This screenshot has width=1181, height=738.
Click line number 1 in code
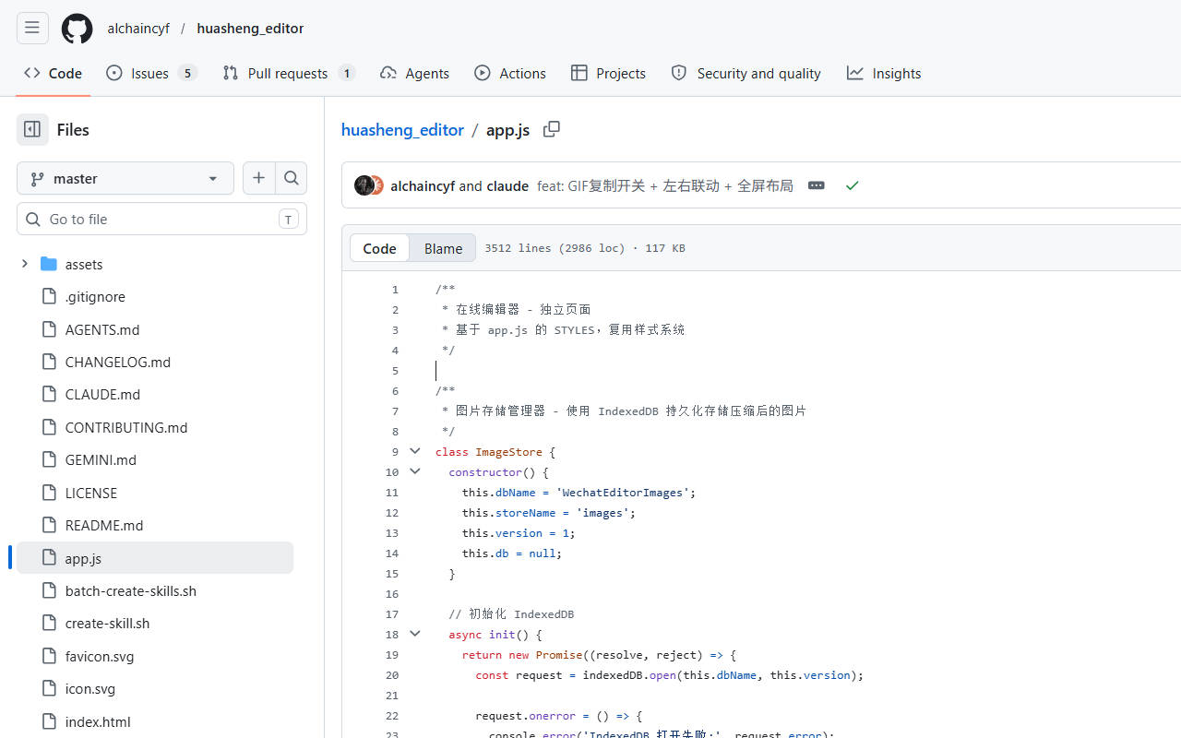click(395, 289)
